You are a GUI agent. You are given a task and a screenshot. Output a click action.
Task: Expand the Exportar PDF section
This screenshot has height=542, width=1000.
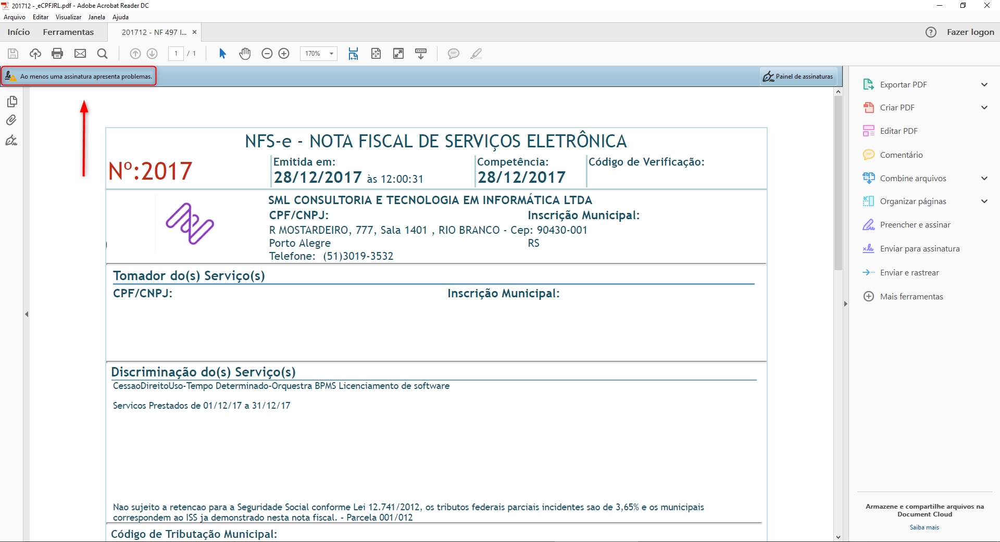coord(984,85)
